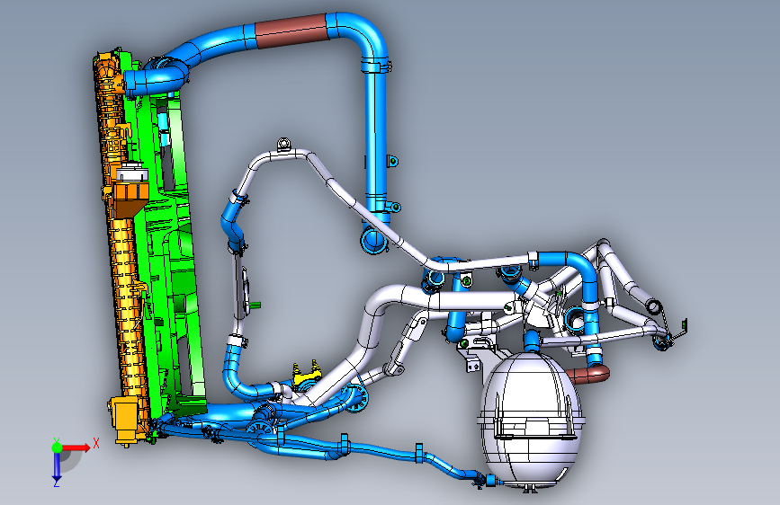Select the yellow bracket on the lower pipes

[x=307, y=376]
